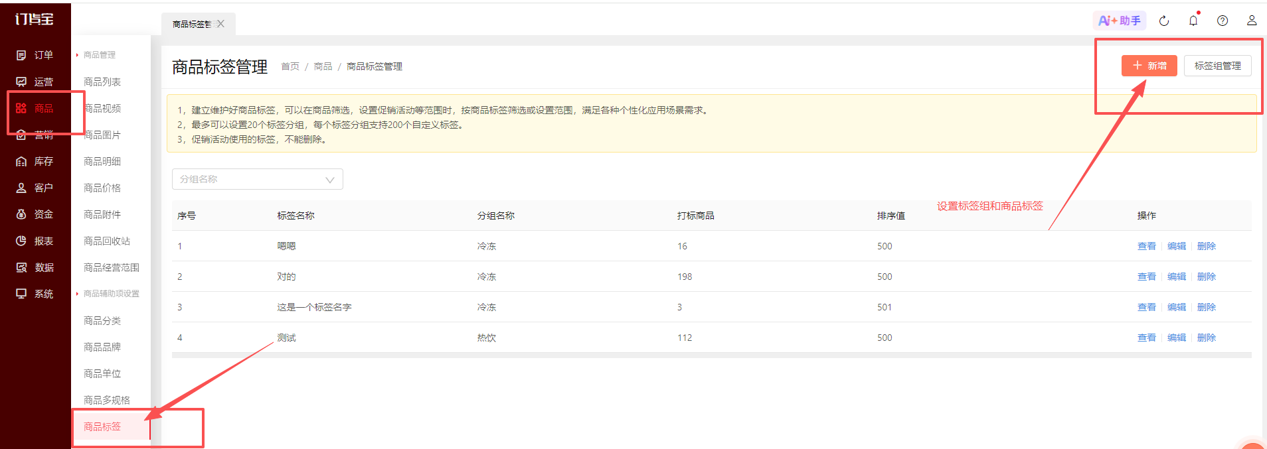Open the 报表 reports module
This screenshot has width=1267, height=449.
(35, 241)
